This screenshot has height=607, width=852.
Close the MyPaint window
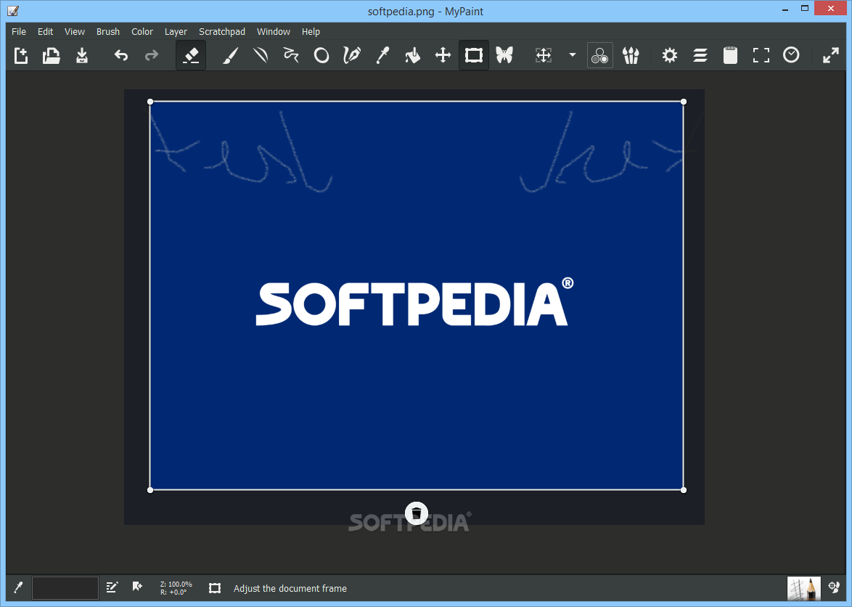(x=831, y=8)
